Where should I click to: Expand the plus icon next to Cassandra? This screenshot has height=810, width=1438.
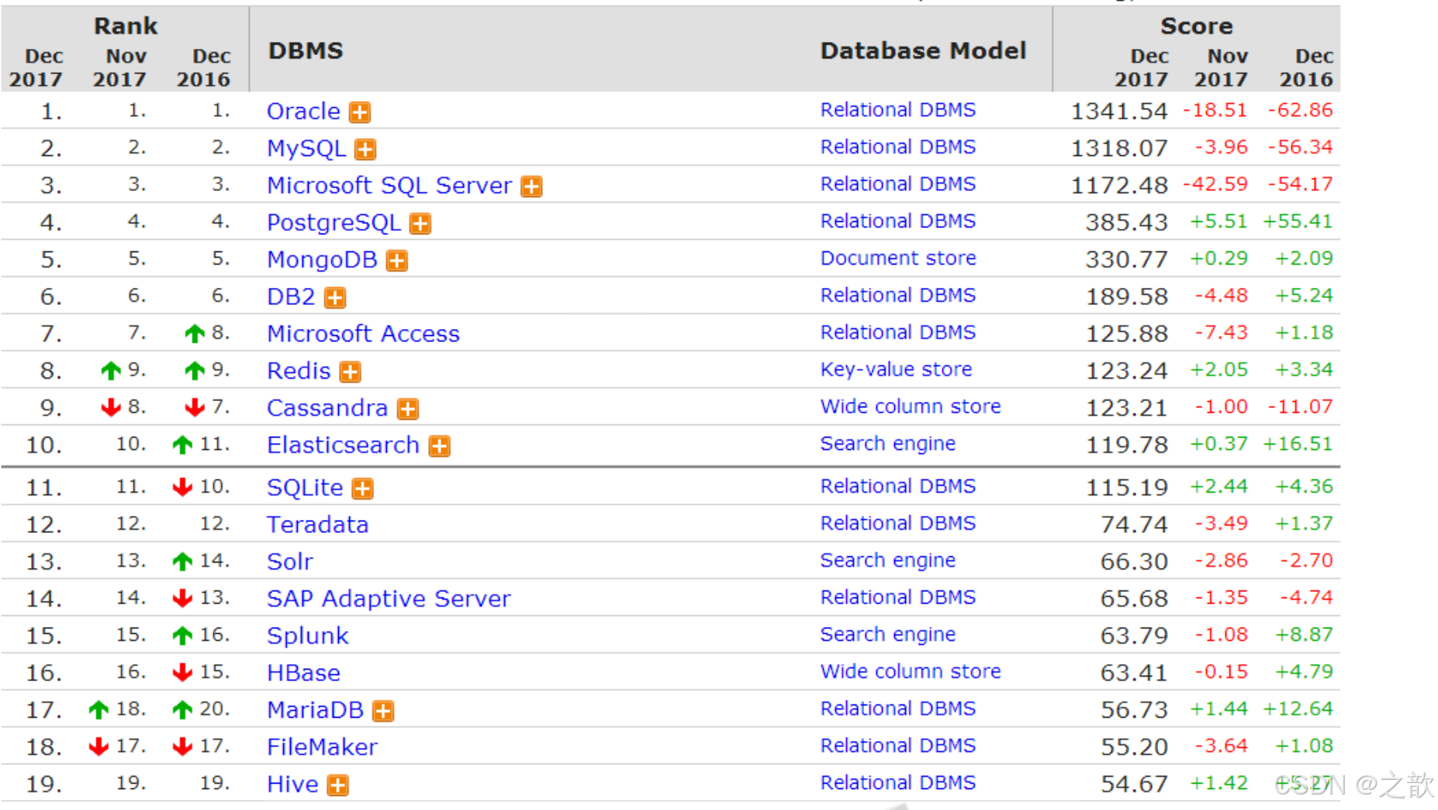pyautogui.click(x=408, y=409)
